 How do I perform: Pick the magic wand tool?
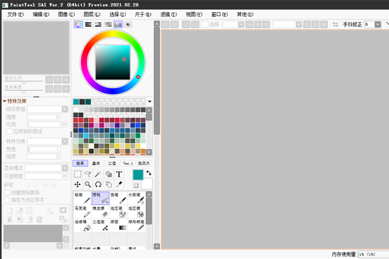98,174
